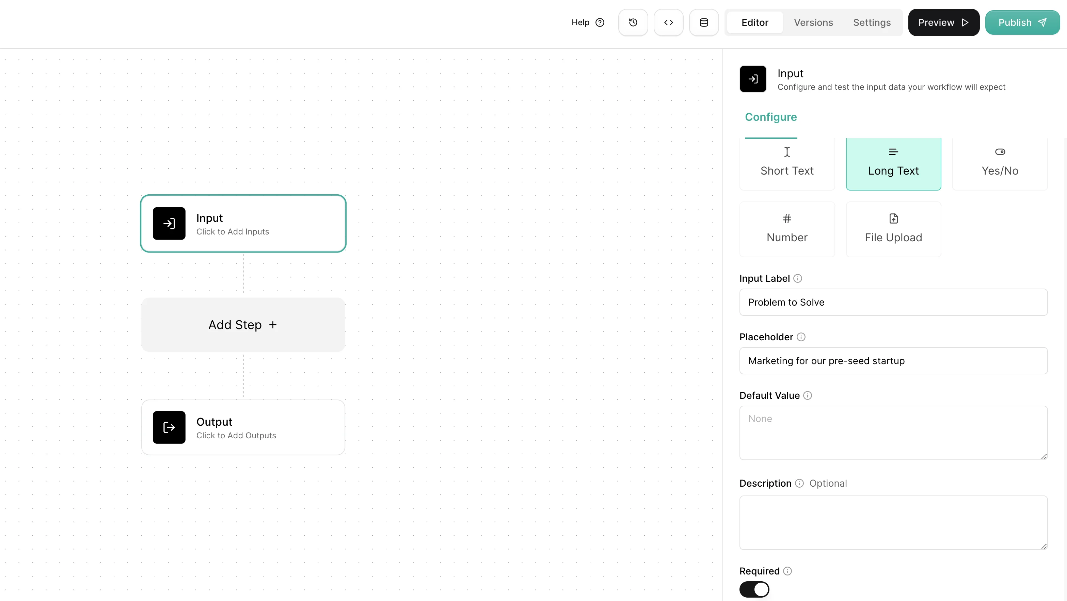Click the Input Label info icon
The image size is (1067, 601).
click(x=798, y=279)
